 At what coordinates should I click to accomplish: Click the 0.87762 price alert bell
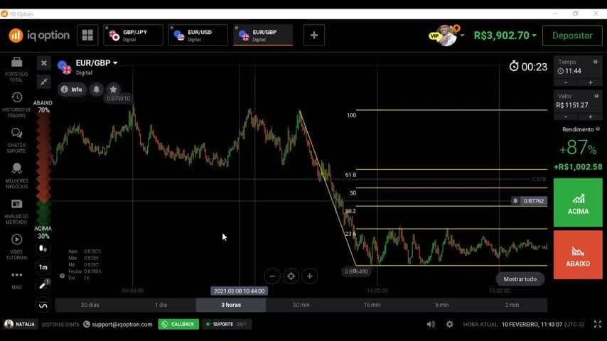coord(515,201)
